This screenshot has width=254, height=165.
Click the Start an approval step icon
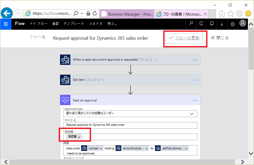(x=65, y=100)
